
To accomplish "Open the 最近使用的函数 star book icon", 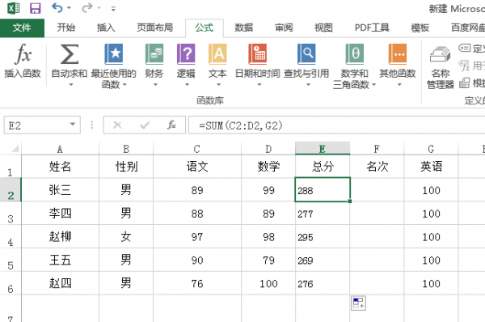I will [114, 54].
